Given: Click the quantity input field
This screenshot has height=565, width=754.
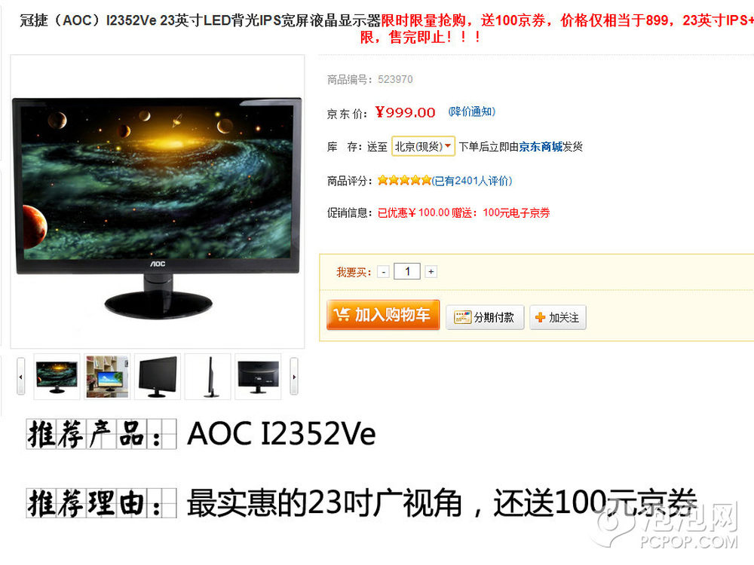Looking at the screenshot, I should coord(407,271).
